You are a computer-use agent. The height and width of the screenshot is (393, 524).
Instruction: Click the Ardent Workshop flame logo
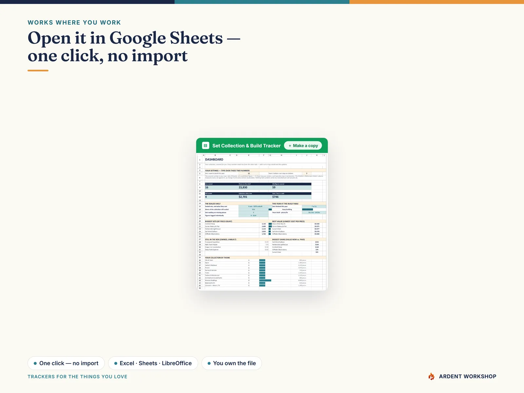click(x=431, y=376)
